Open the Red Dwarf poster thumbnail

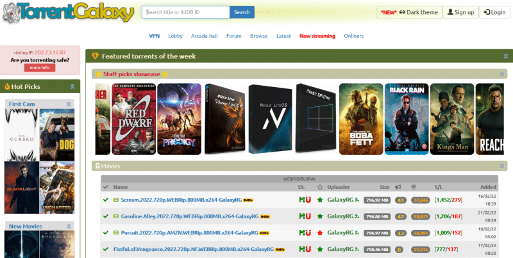133,119
